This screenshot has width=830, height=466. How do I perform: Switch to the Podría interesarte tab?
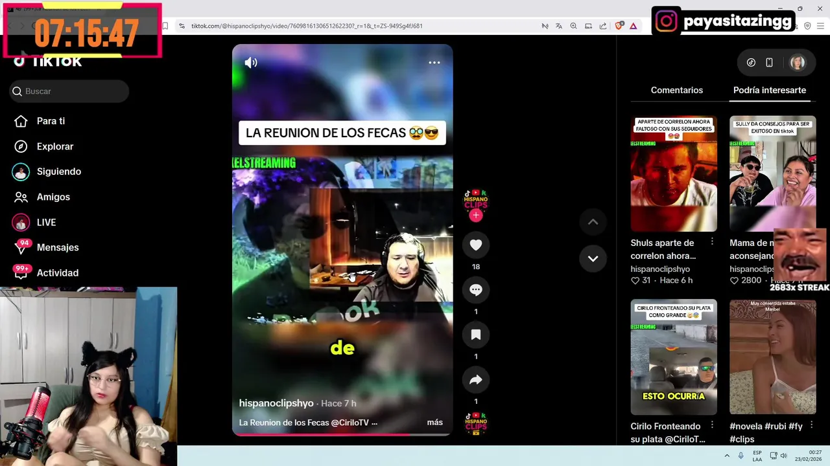click(x=769, y=90)
